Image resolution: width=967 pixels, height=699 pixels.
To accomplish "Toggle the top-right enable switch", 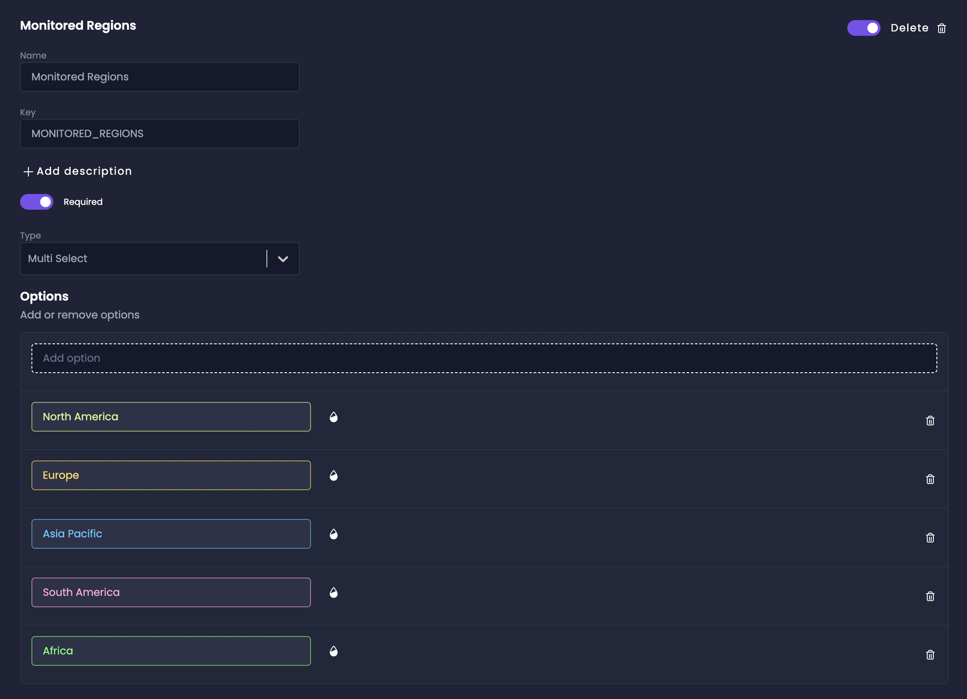I will 863,28.
